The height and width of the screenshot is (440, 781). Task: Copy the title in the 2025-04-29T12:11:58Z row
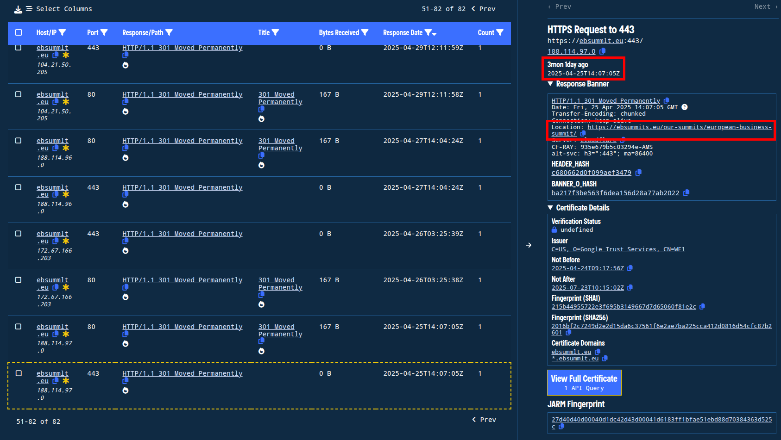point(261,109)
